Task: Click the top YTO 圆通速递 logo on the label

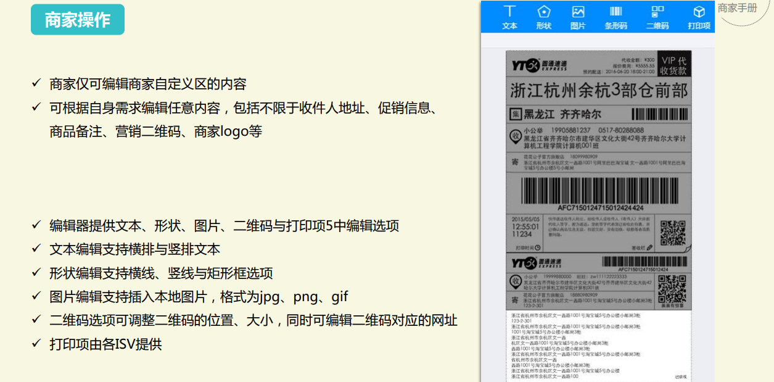Action: click(x=540, y=65)
